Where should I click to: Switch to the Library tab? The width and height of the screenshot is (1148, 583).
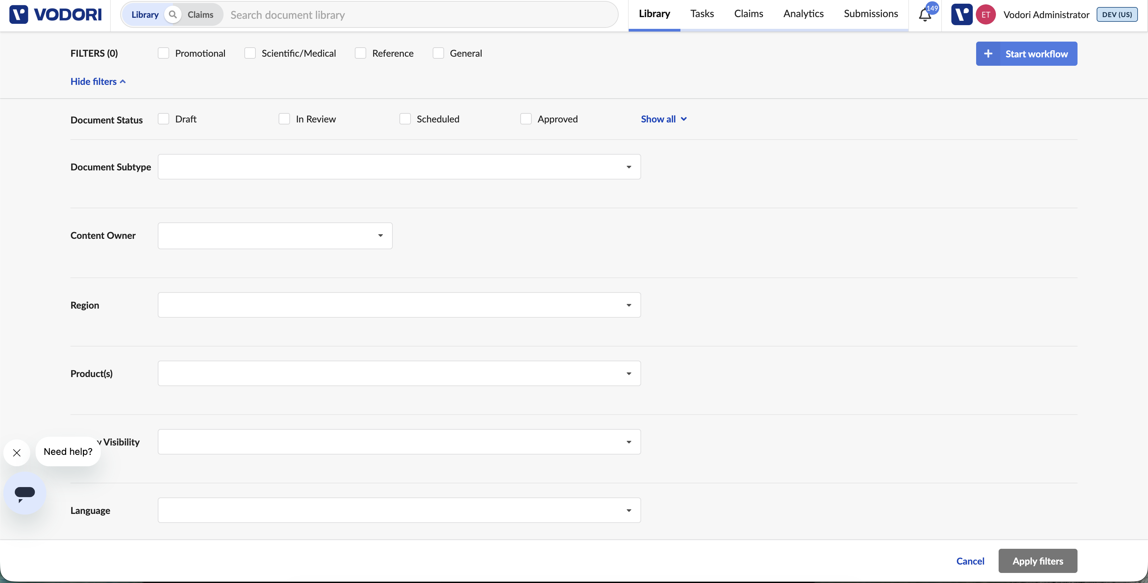click(654, 14)
